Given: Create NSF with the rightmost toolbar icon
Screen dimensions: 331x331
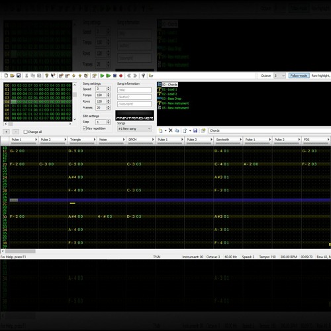Looking at the screenshot, I should click(151, 75).
